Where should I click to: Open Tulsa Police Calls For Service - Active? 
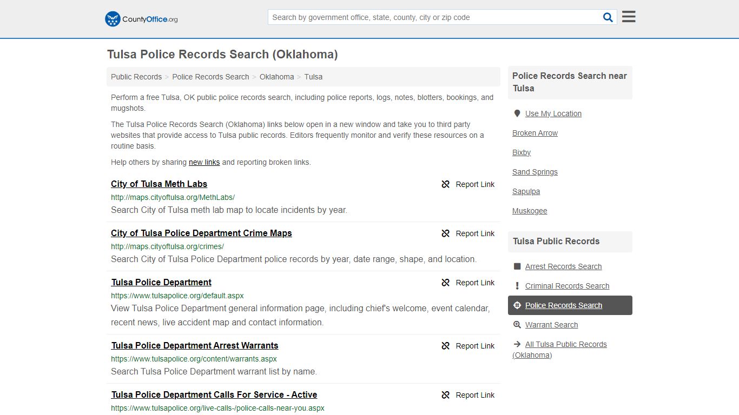[214, 394]
